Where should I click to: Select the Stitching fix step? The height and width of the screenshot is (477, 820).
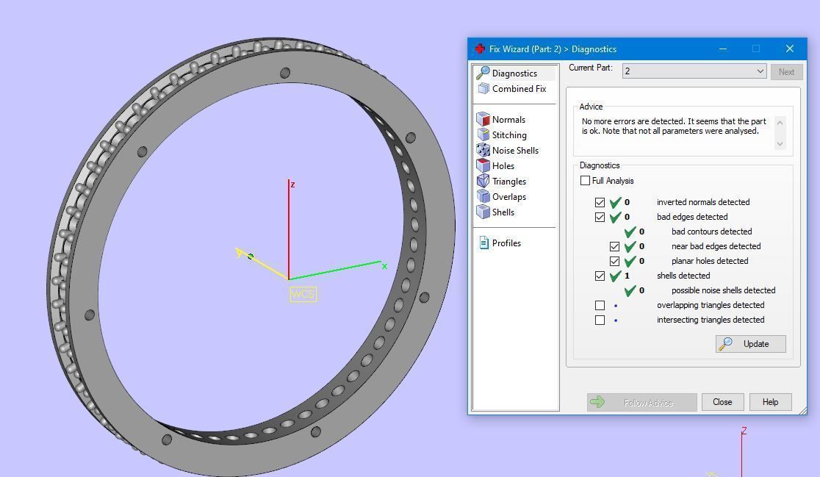pos(502,135)
